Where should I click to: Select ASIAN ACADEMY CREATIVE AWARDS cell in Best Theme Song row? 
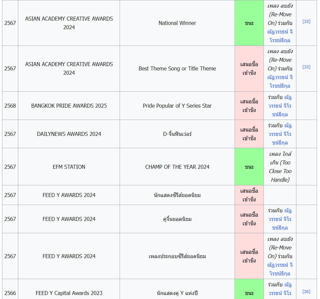click(x=69, y=68)
